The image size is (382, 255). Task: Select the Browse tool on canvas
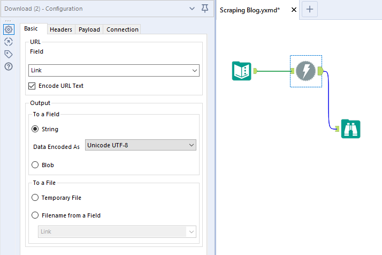(351, 129)
